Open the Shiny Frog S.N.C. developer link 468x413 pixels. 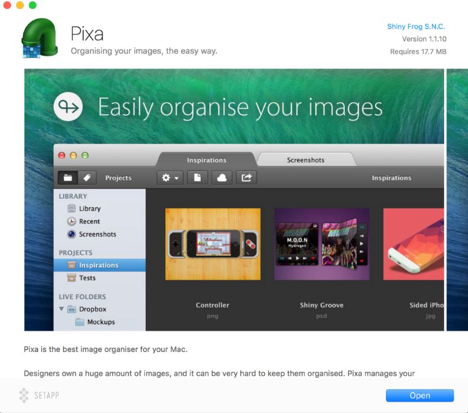click(416, 26)
